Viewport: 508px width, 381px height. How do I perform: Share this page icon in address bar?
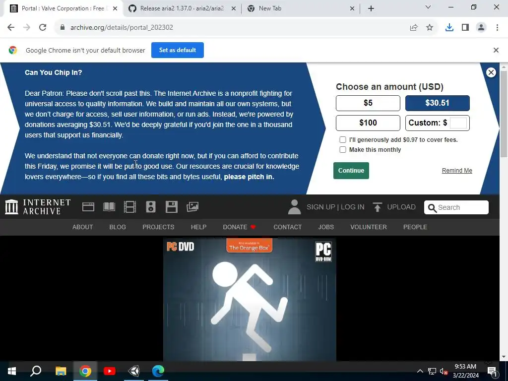tap(414, 28)
